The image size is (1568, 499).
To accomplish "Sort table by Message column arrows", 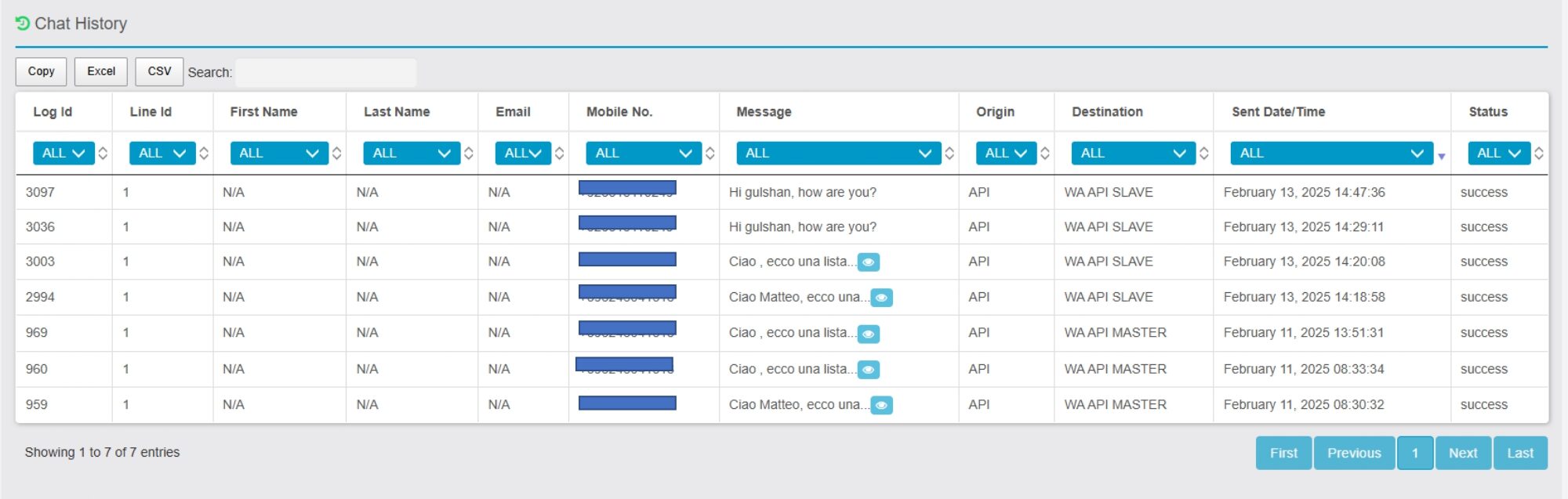I will tap(949, 154).
